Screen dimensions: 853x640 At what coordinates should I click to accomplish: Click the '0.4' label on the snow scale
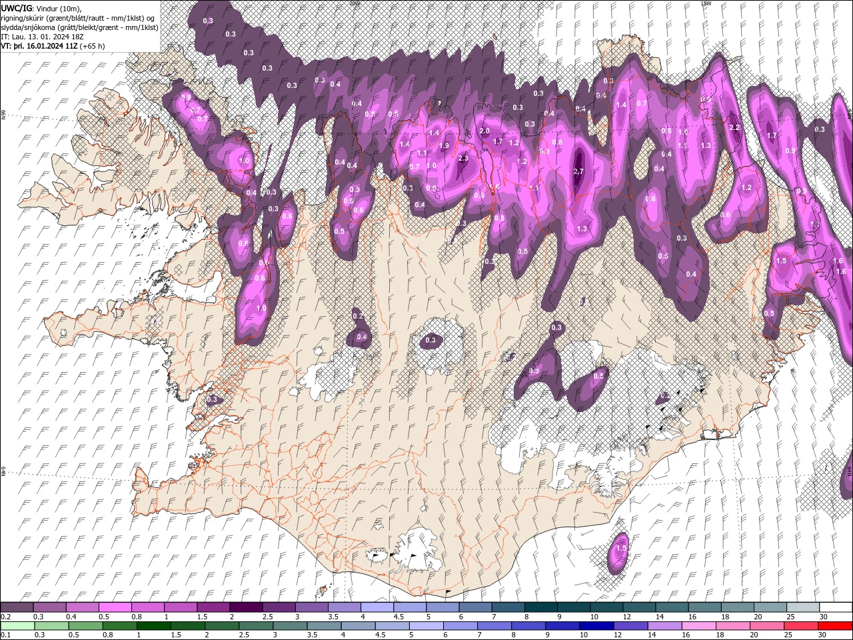[72, 617]
